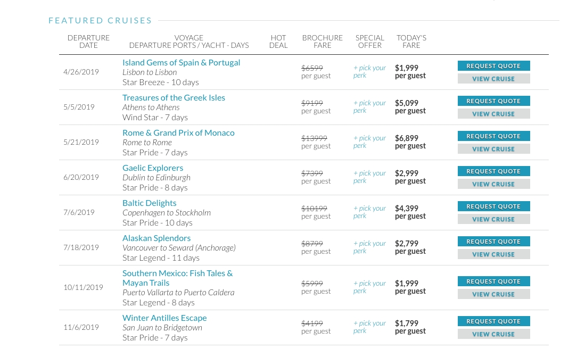Viewport: 585px width, 357px height.
Task: Click pick your perk for 10/11/2019 cruise
Action: pos(369,287)
